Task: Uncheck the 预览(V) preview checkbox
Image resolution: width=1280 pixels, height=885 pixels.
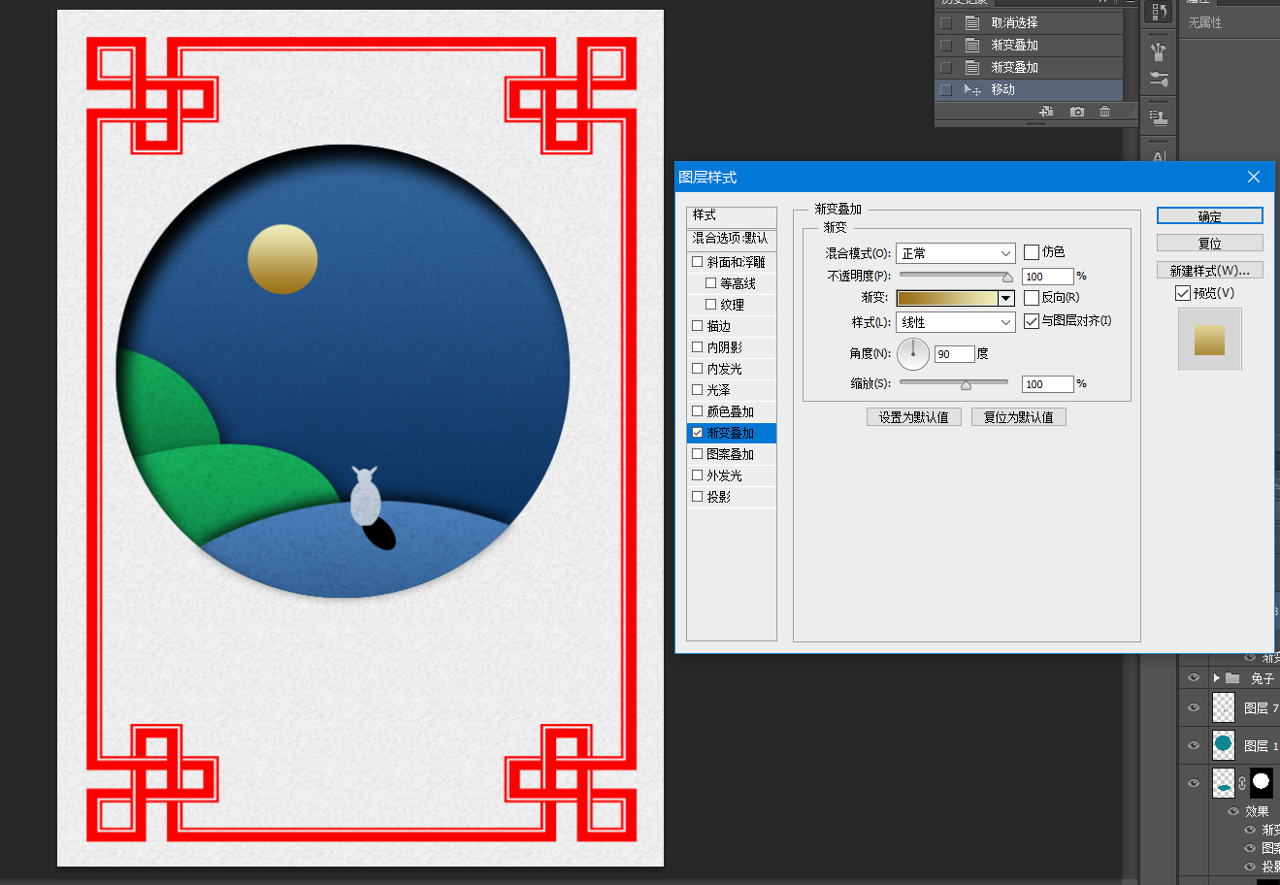Action: pos(1183,293)
